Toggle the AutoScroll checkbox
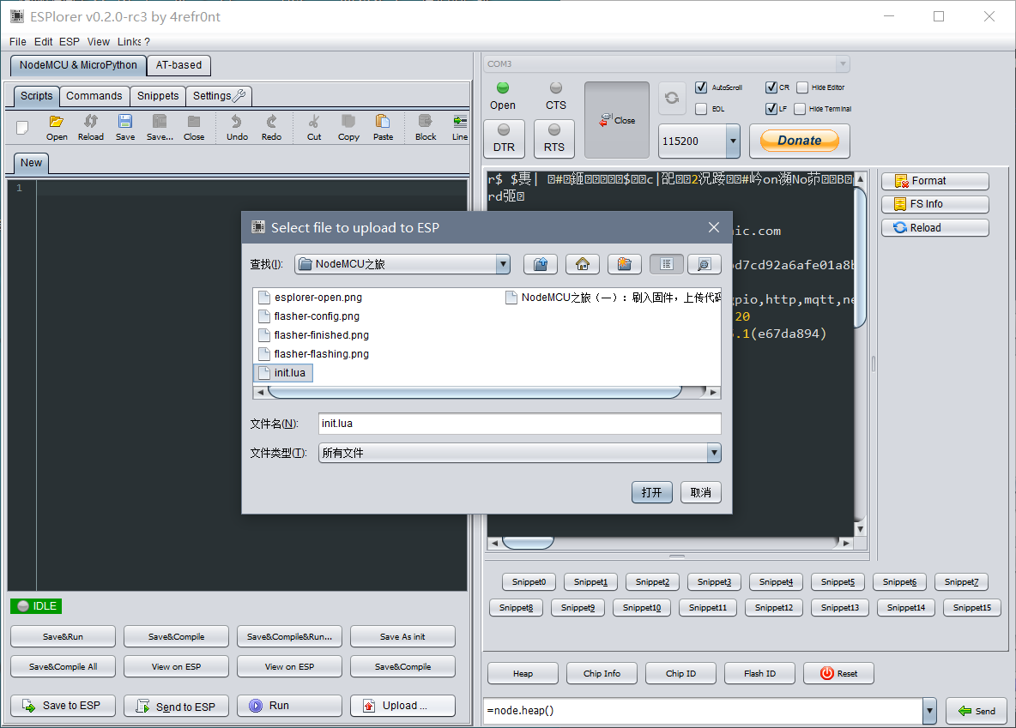The width and height of the screenshot is (1016, 728). coord(701,87)
